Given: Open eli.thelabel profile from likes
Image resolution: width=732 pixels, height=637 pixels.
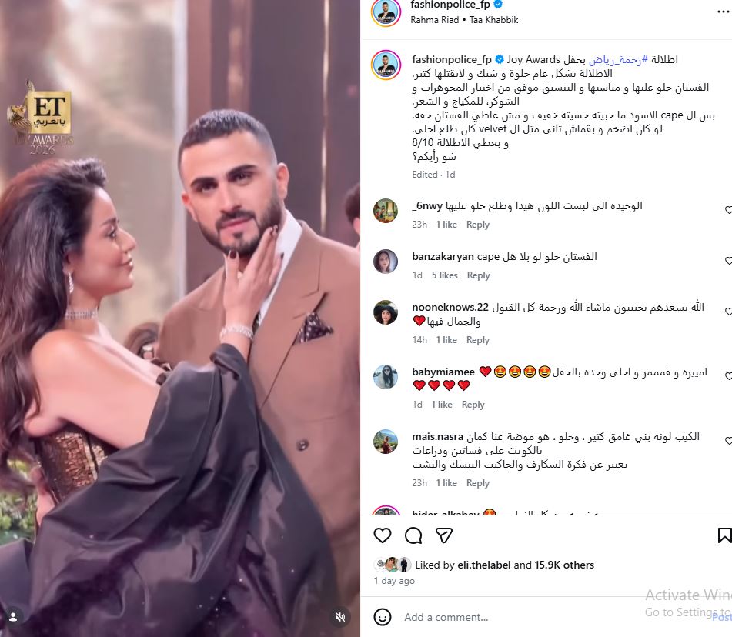Looking at the screenshot, I should (x=483, y=565).
